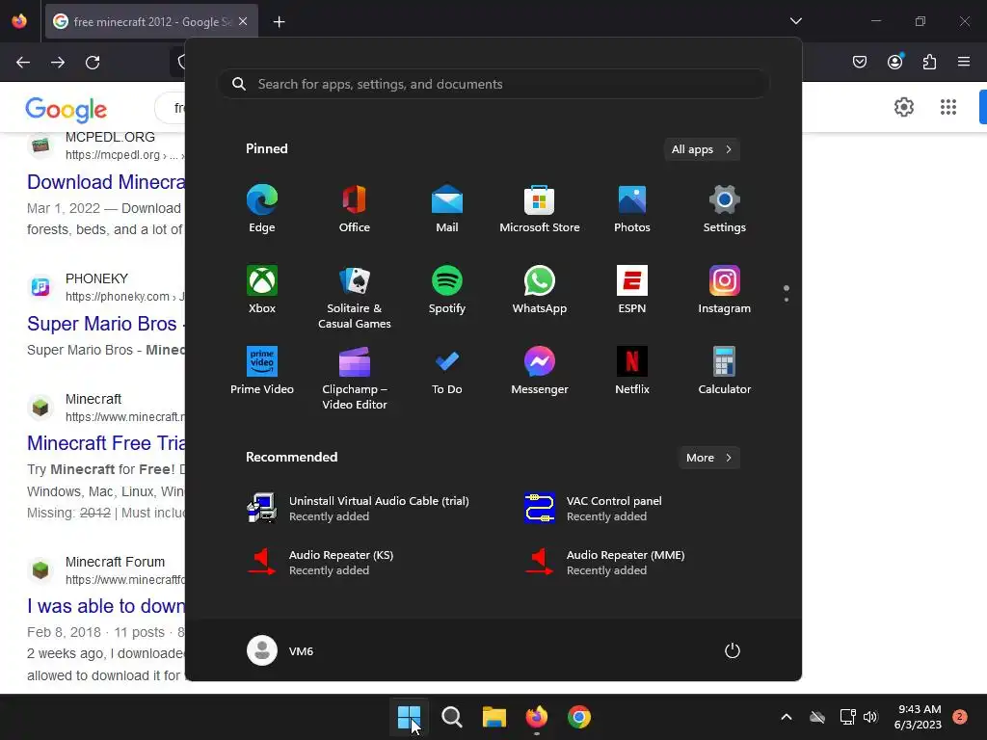The height and width of the screenshot is (740, 987).
Task: Open Uninstall Virtual Audio Cable (trial)
Action: click(x=359, y=509)
